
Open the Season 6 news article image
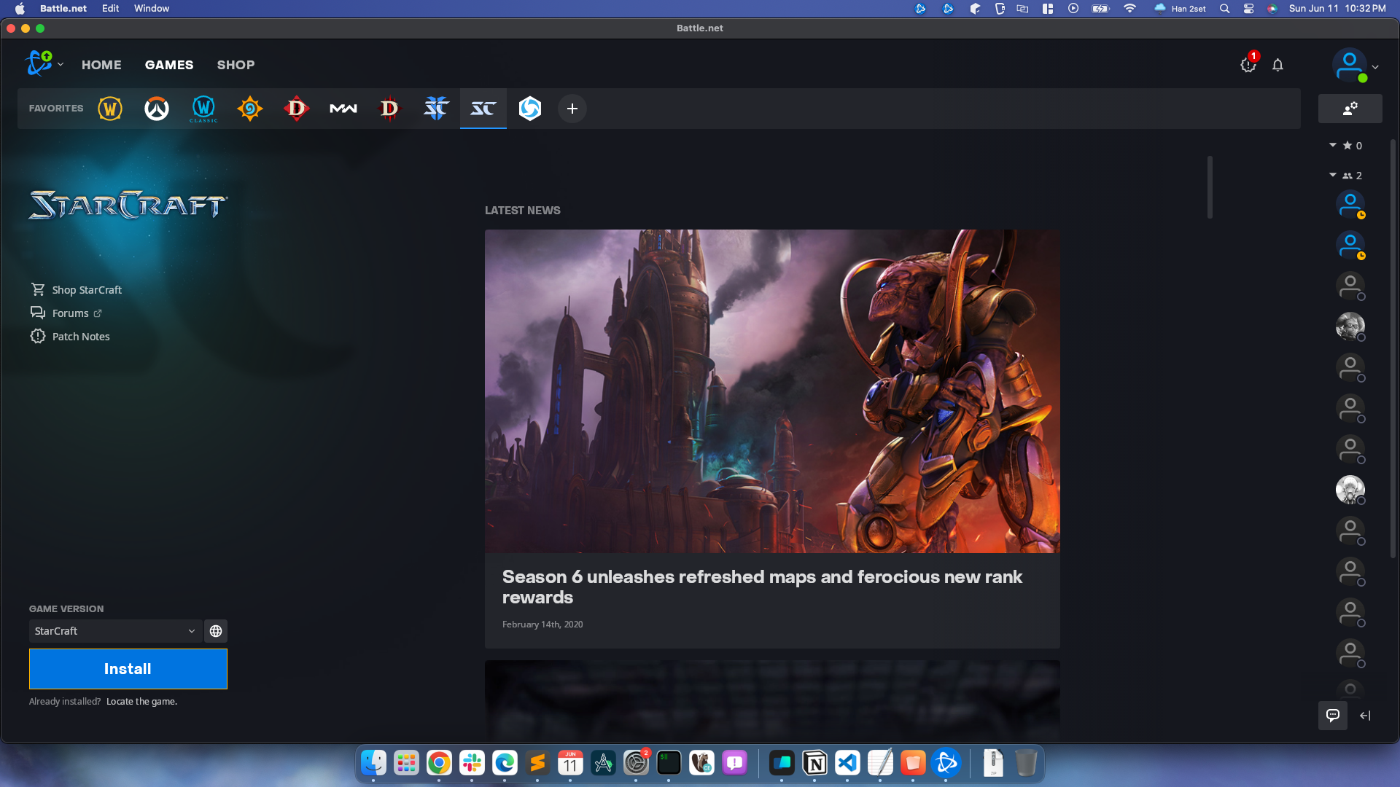tap(771, 391)
